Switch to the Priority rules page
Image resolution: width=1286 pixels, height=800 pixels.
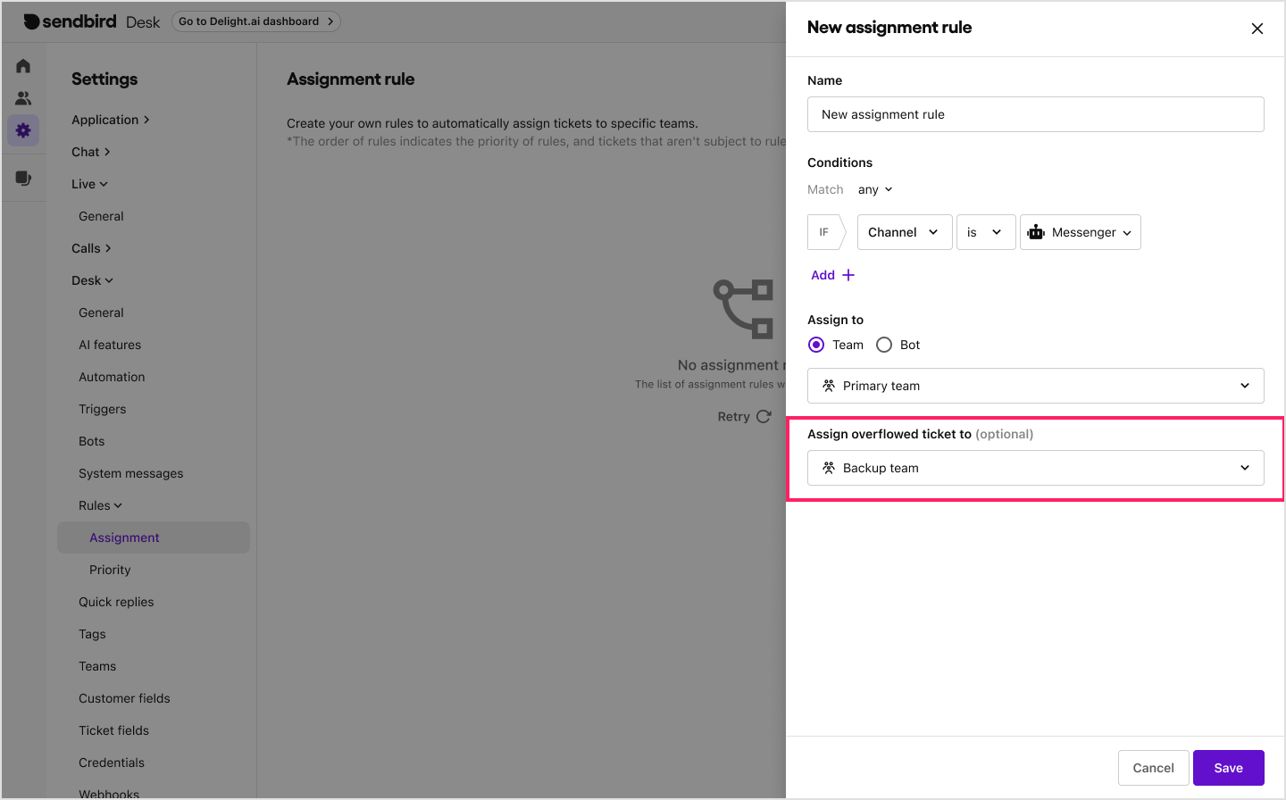pos(109,569)
